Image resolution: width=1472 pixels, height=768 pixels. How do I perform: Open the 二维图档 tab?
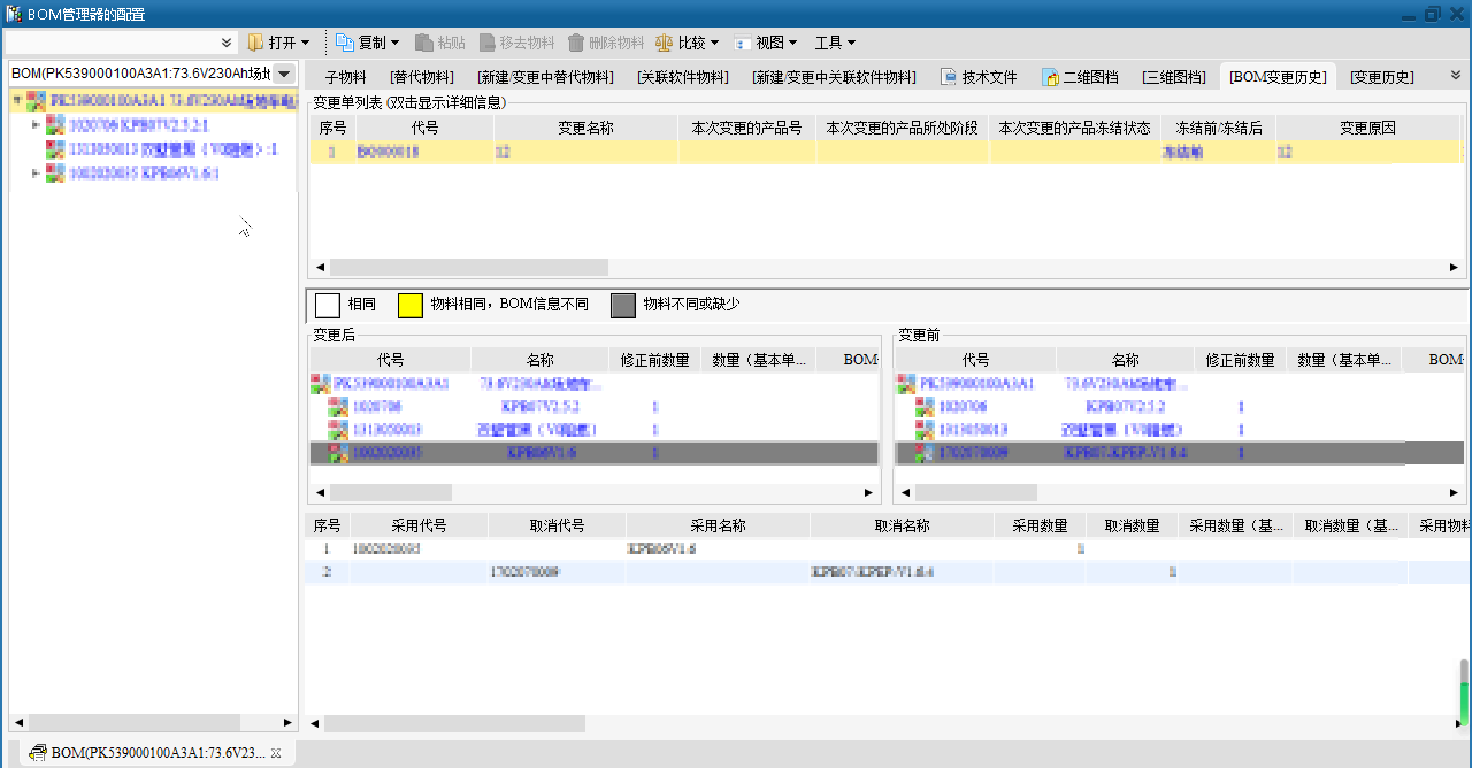[x=1080, y=77]
